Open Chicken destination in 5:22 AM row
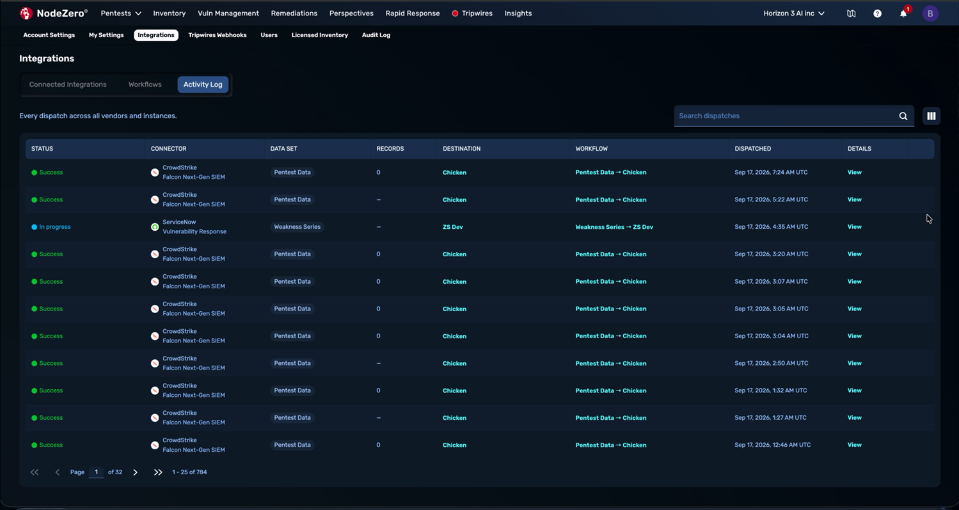 click(455, 200)
